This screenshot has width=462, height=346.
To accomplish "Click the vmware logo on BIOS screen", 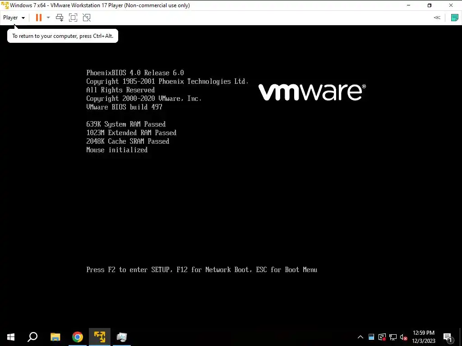I will pos(312,92).
